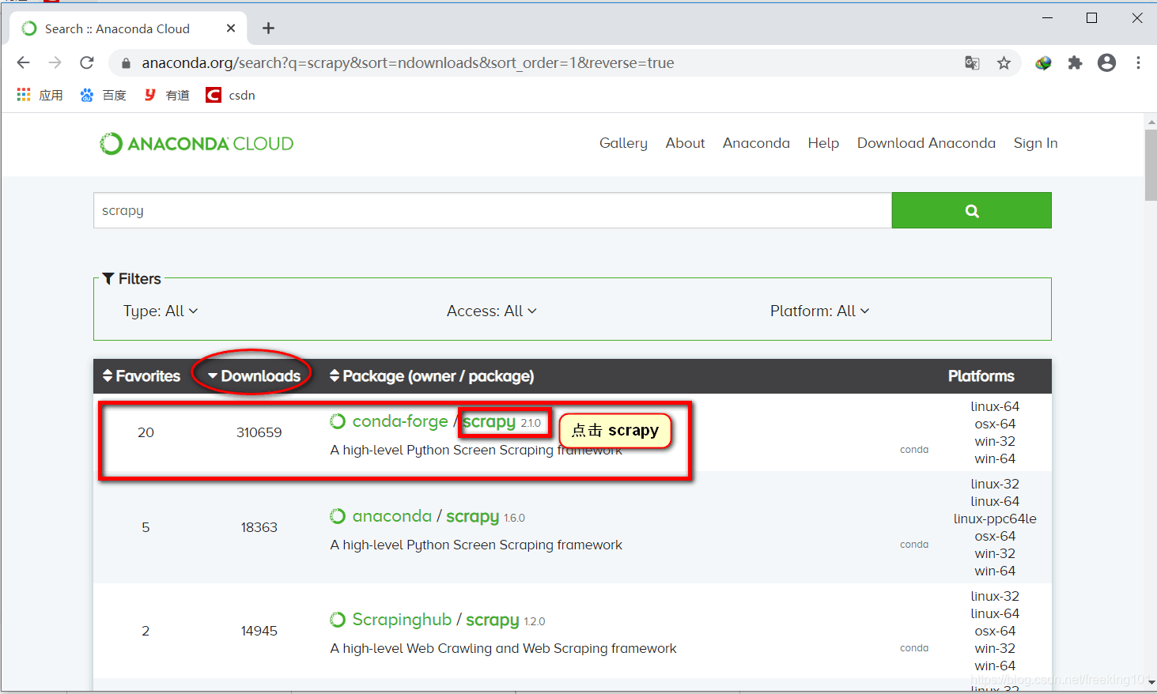
Task: Open a new browser tab
Action: click(x=269, y=28)
